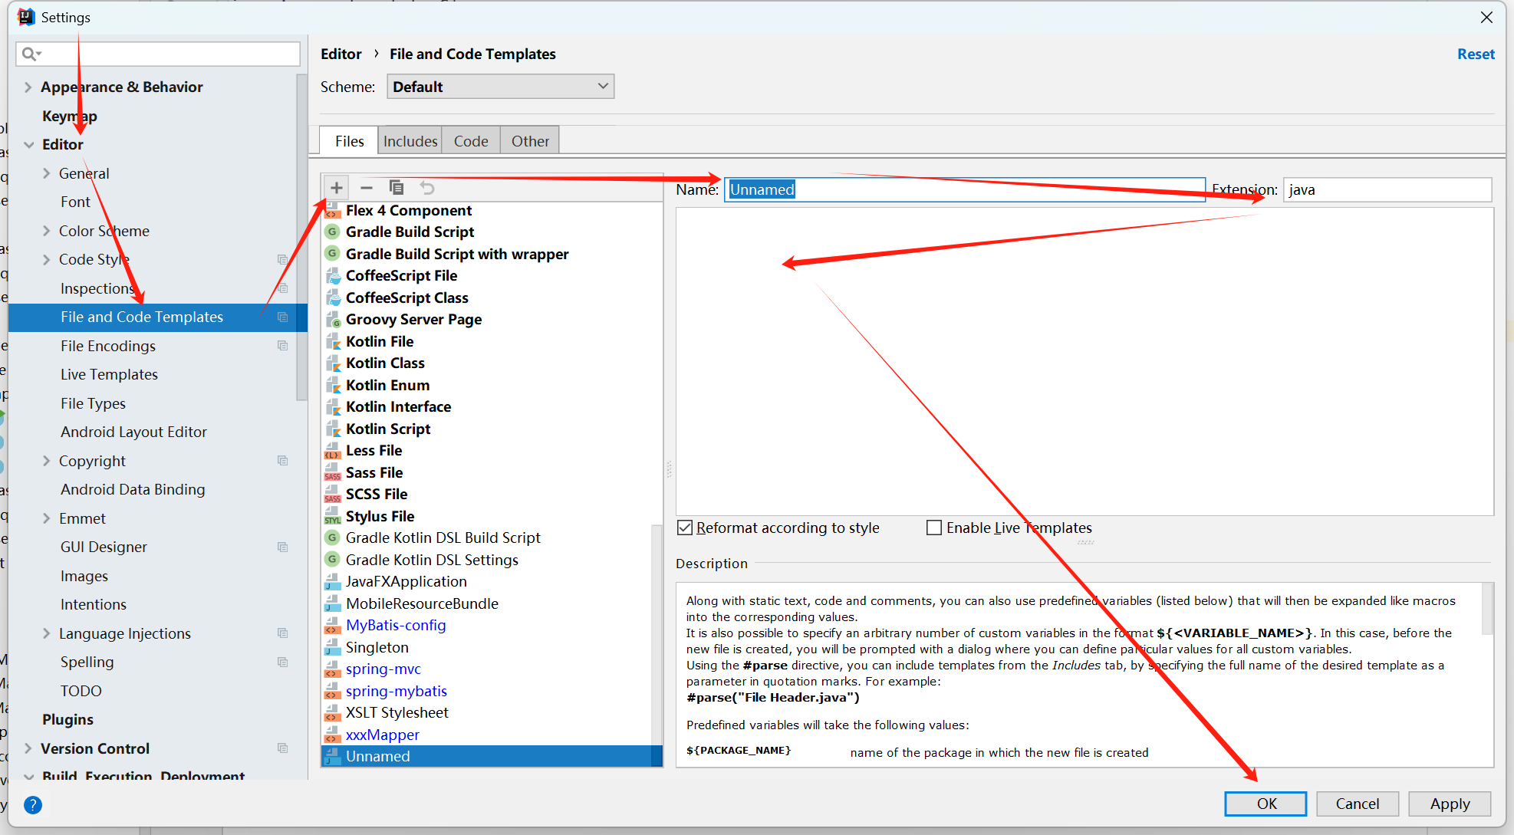Expand Appearance & Behavior section
Image resolution: width=1514 pixels, height=835 pixels.
pos(28,87)
